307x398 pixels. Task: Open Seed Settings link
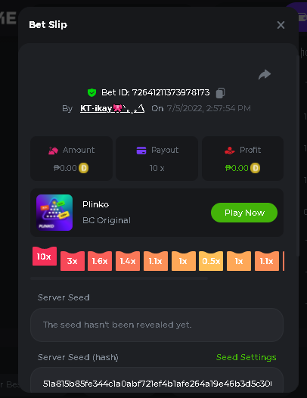click(246, 357)
